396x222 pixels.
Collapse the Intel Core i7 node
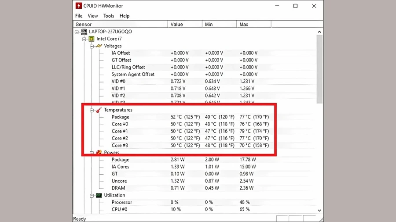click(x=84, y=39)
